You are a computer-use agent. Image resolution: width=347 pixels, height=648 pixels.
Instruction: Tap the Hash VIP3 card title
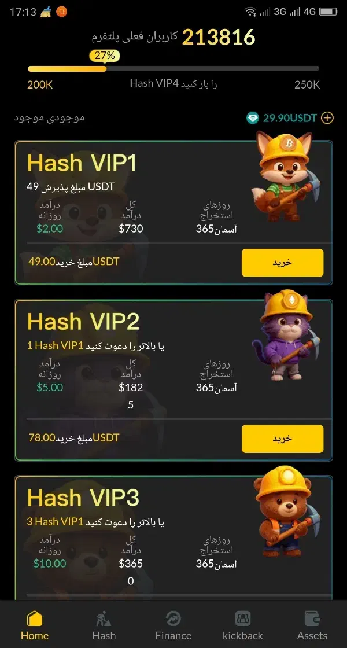pyautogui.click(x=83, y=498)
